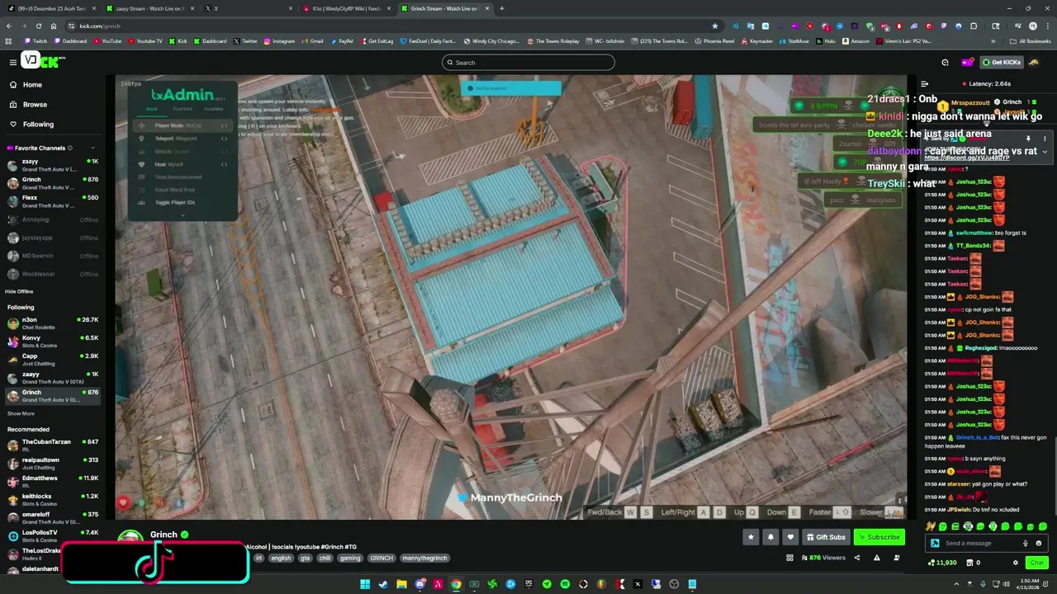Screen dimensions: 1057x594
Task: Click the pin icon on pinned message
Action: pos(1028,139)
